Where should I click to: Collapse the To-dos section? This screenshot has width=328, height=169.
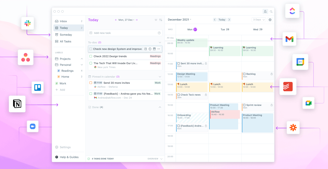click(x=160, y=42)
